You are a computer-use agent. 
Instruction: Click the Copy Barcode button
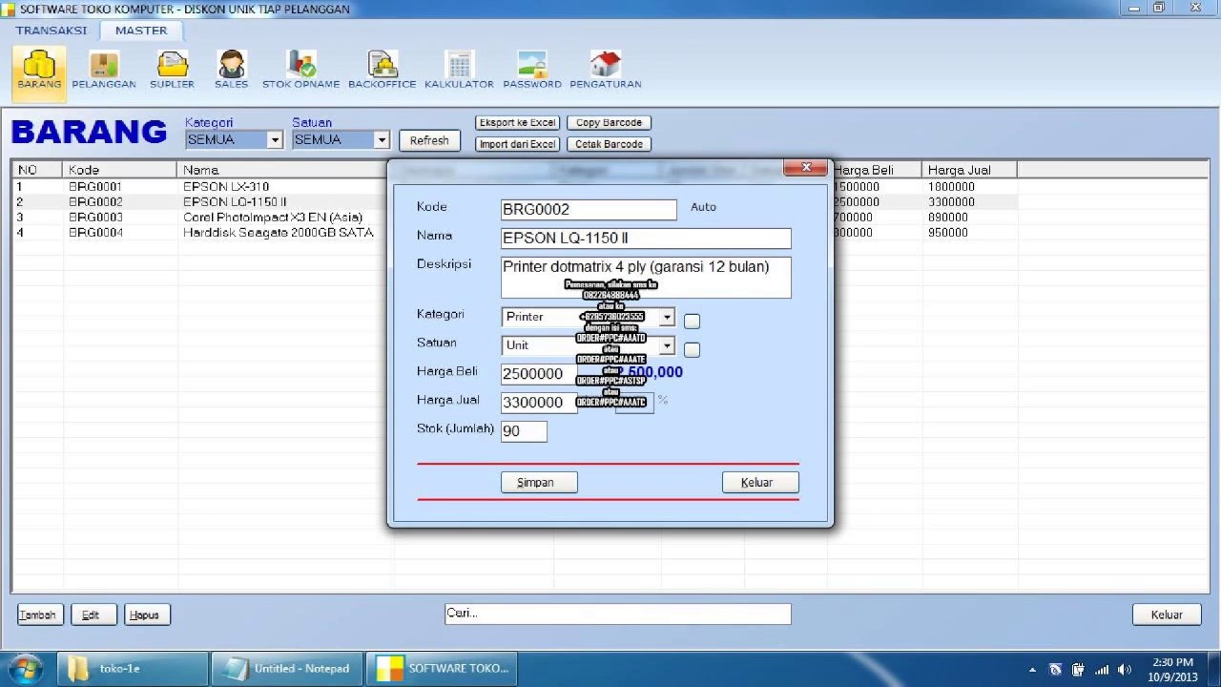(x=609, y=122)
